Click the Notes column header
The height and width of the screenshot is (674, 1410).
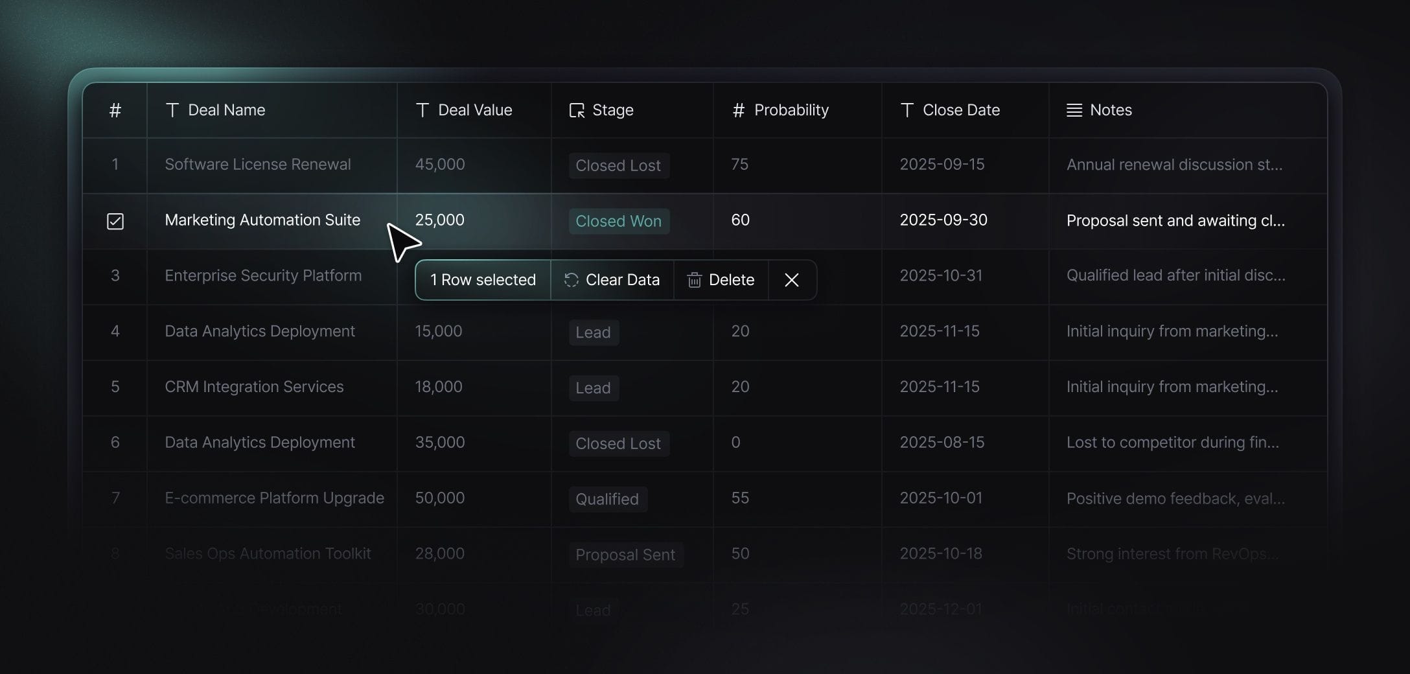[1188, 110]
